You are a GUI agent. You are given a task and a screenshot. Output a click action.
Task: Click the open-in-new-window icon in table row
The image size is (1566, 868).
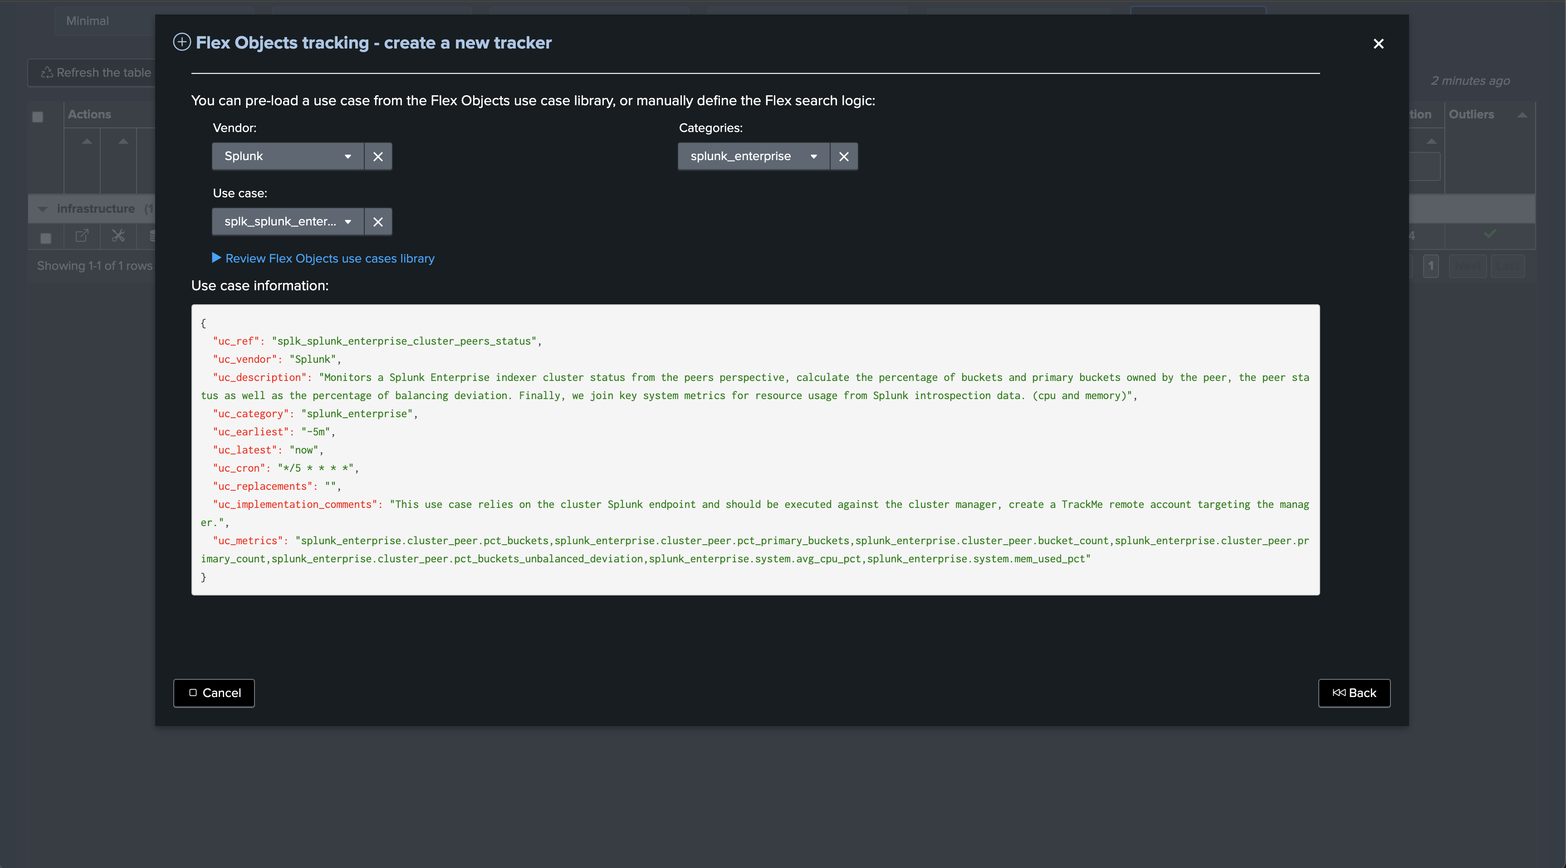point(82,236)
